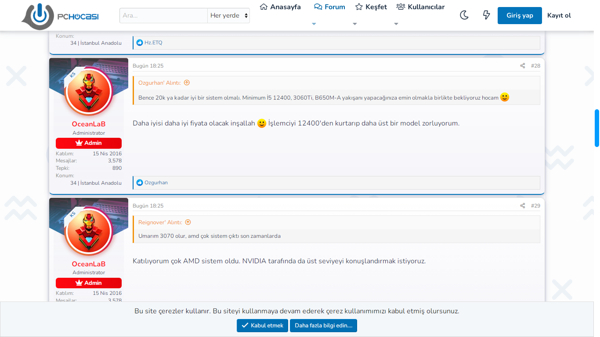Screen dimensions: 600x337
Task: Click '34 | İstanbul Anadolu' in post #28
Action: click(96, 183)
